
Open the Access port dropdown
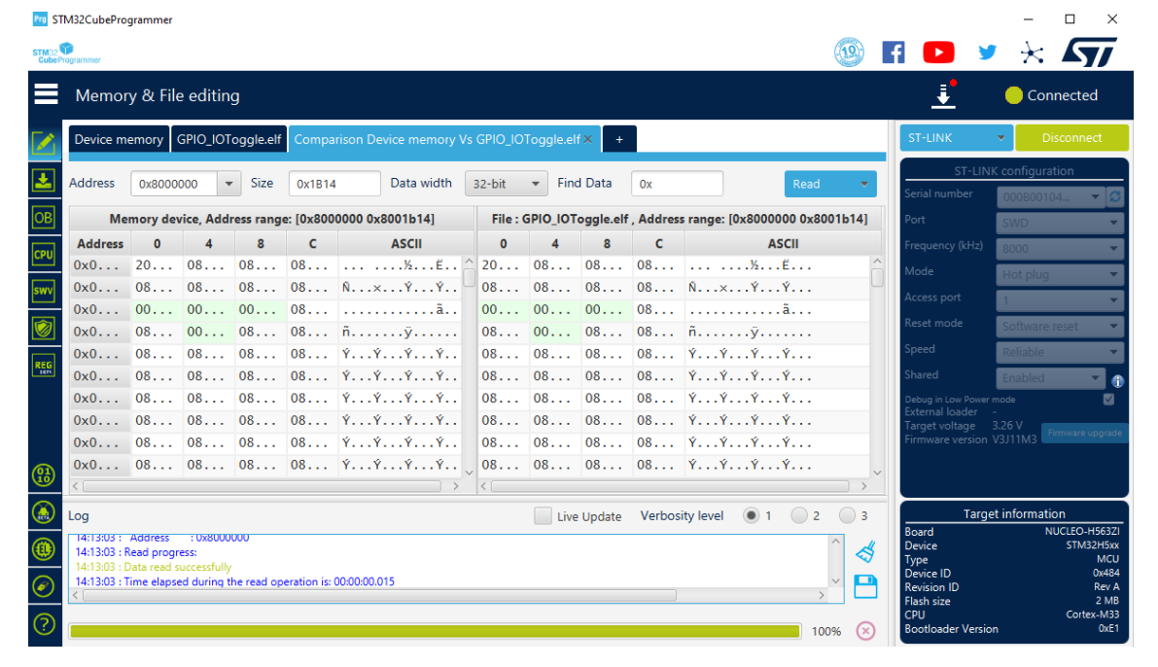pos(1060,299)
